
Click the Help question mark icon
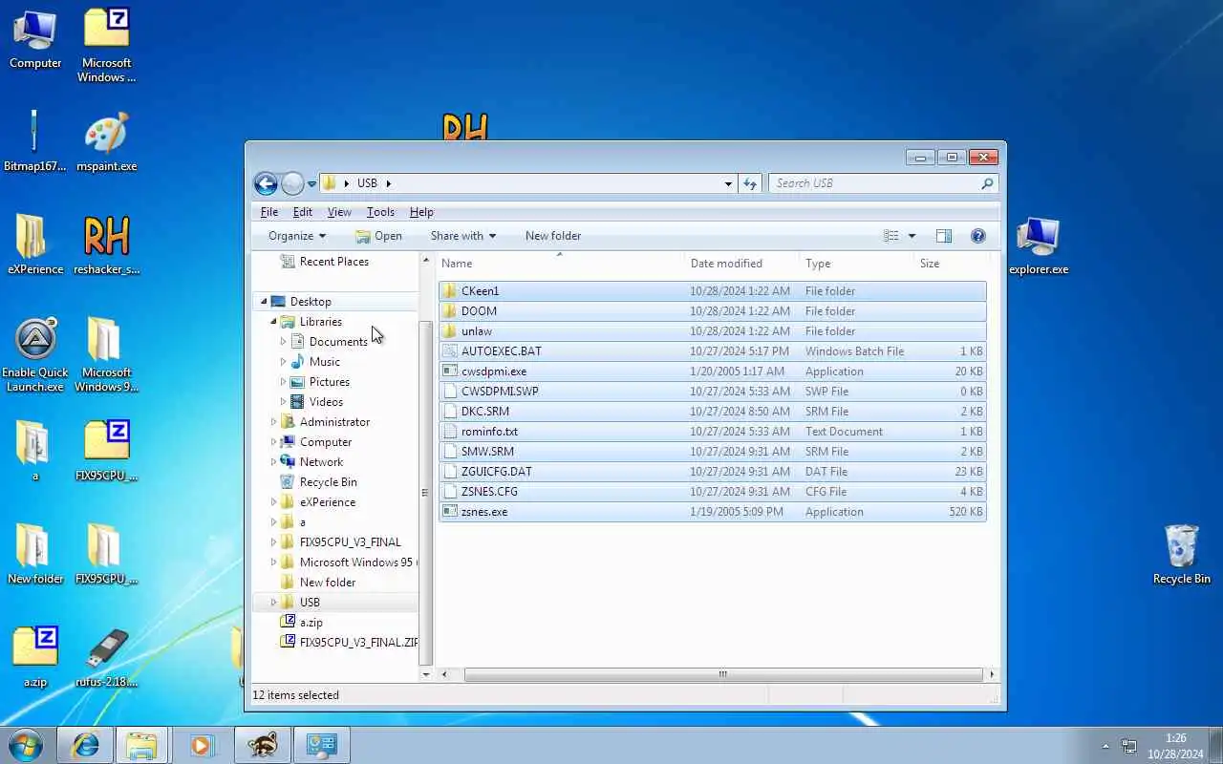click(977, 236)
